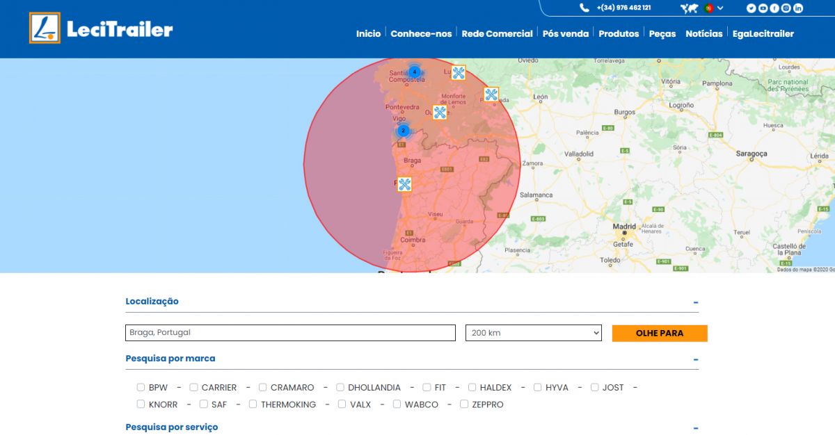835x435 pixels.
Task: Open the cluster marker showing 2
Action: tap(402, 131)
